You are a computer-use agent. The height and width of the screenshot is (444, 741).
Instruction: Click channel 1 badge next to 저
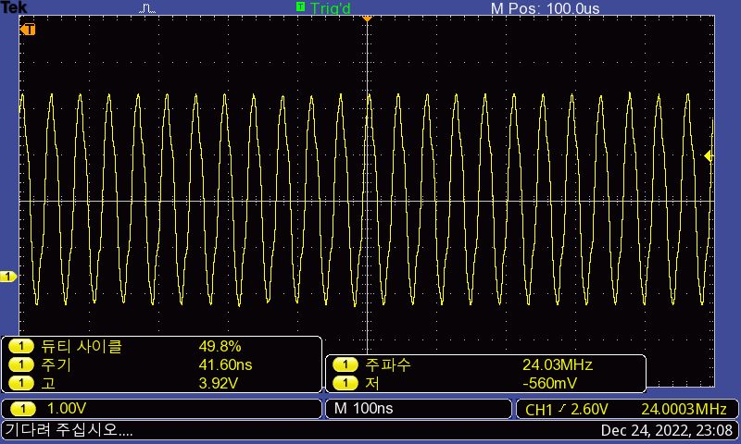click(345, 383)
